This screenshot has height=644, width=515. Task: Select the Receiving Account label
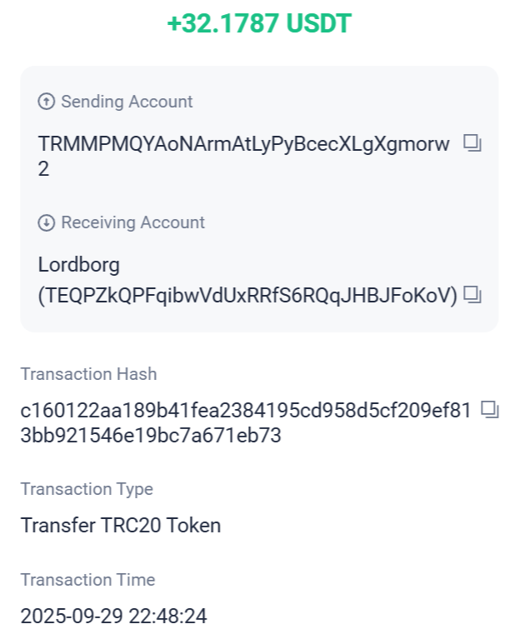click(x=132, y=222)
